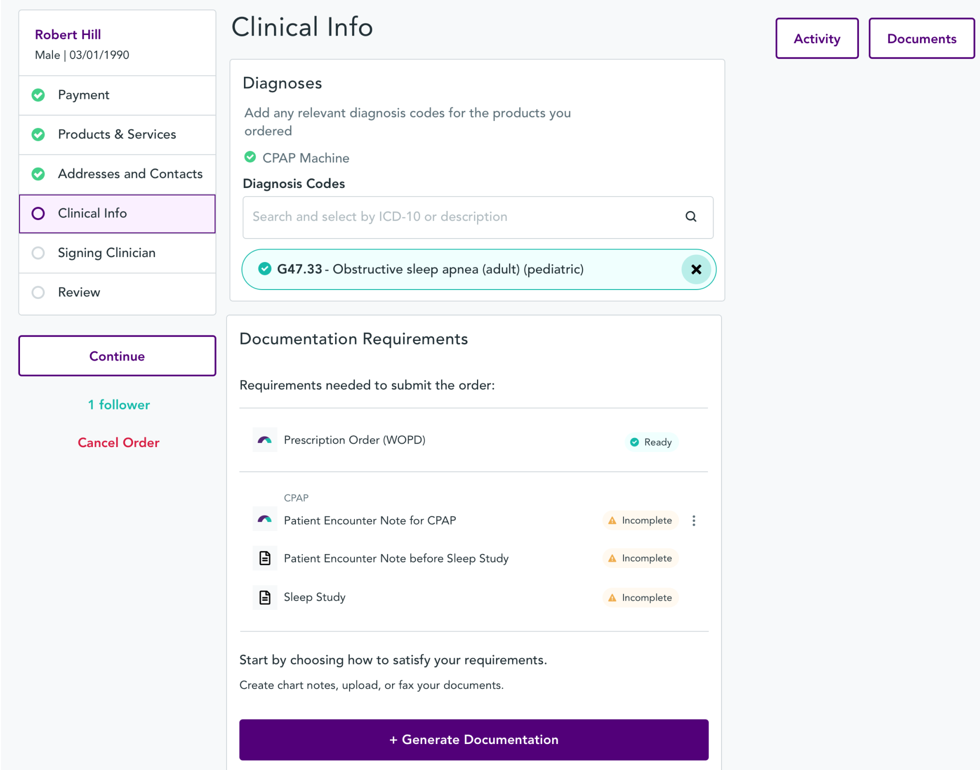Click Cancel Order
Screen dimensions: 980x770
pyautogui.click(x=118, y=442)
